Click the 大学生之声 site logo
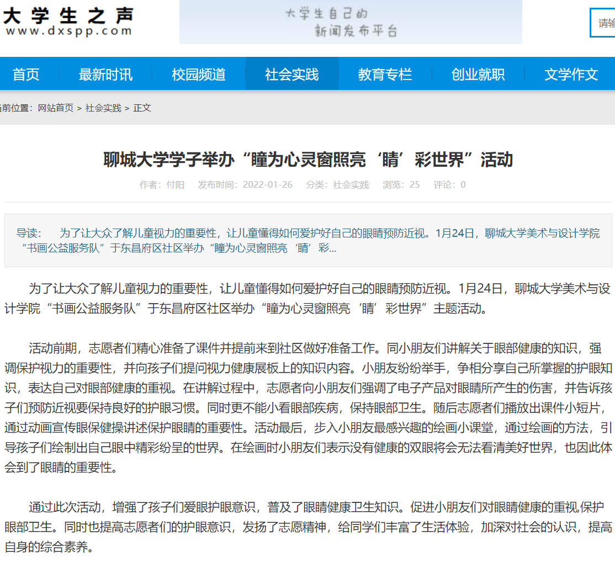 68,22
